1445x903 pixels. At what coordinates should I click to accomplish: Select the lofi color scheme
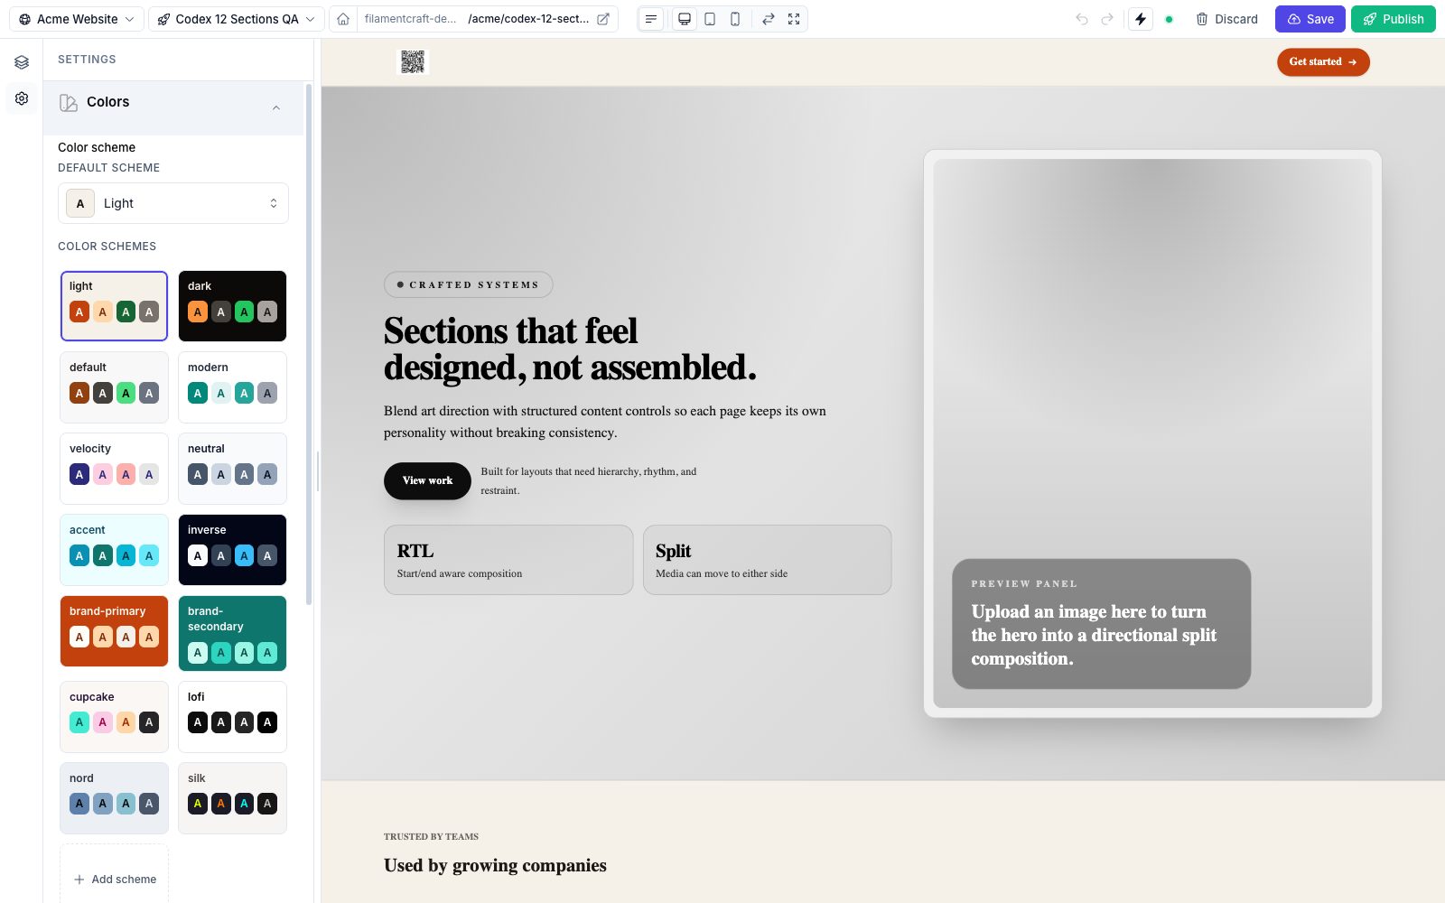(x=232, y=717)
